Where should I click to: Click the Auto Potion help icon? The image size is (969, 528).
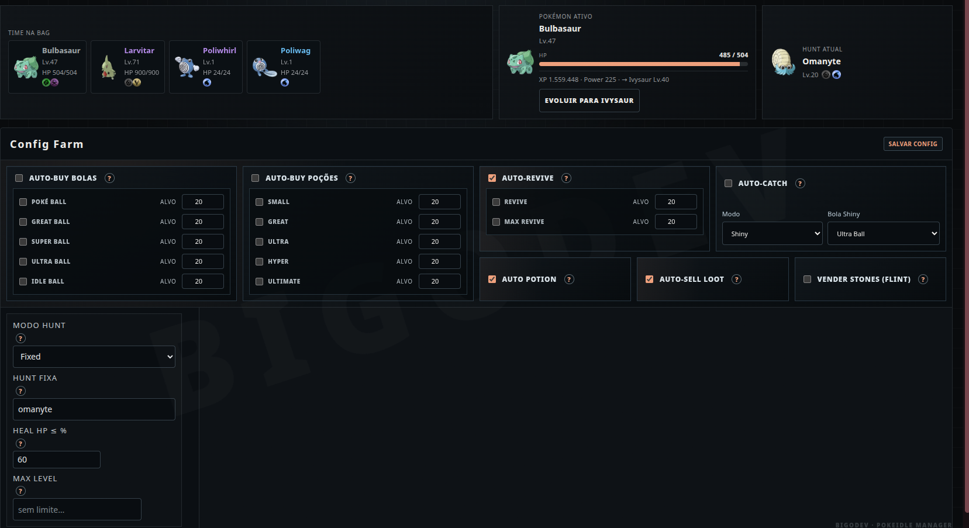[x=569, y=279]
